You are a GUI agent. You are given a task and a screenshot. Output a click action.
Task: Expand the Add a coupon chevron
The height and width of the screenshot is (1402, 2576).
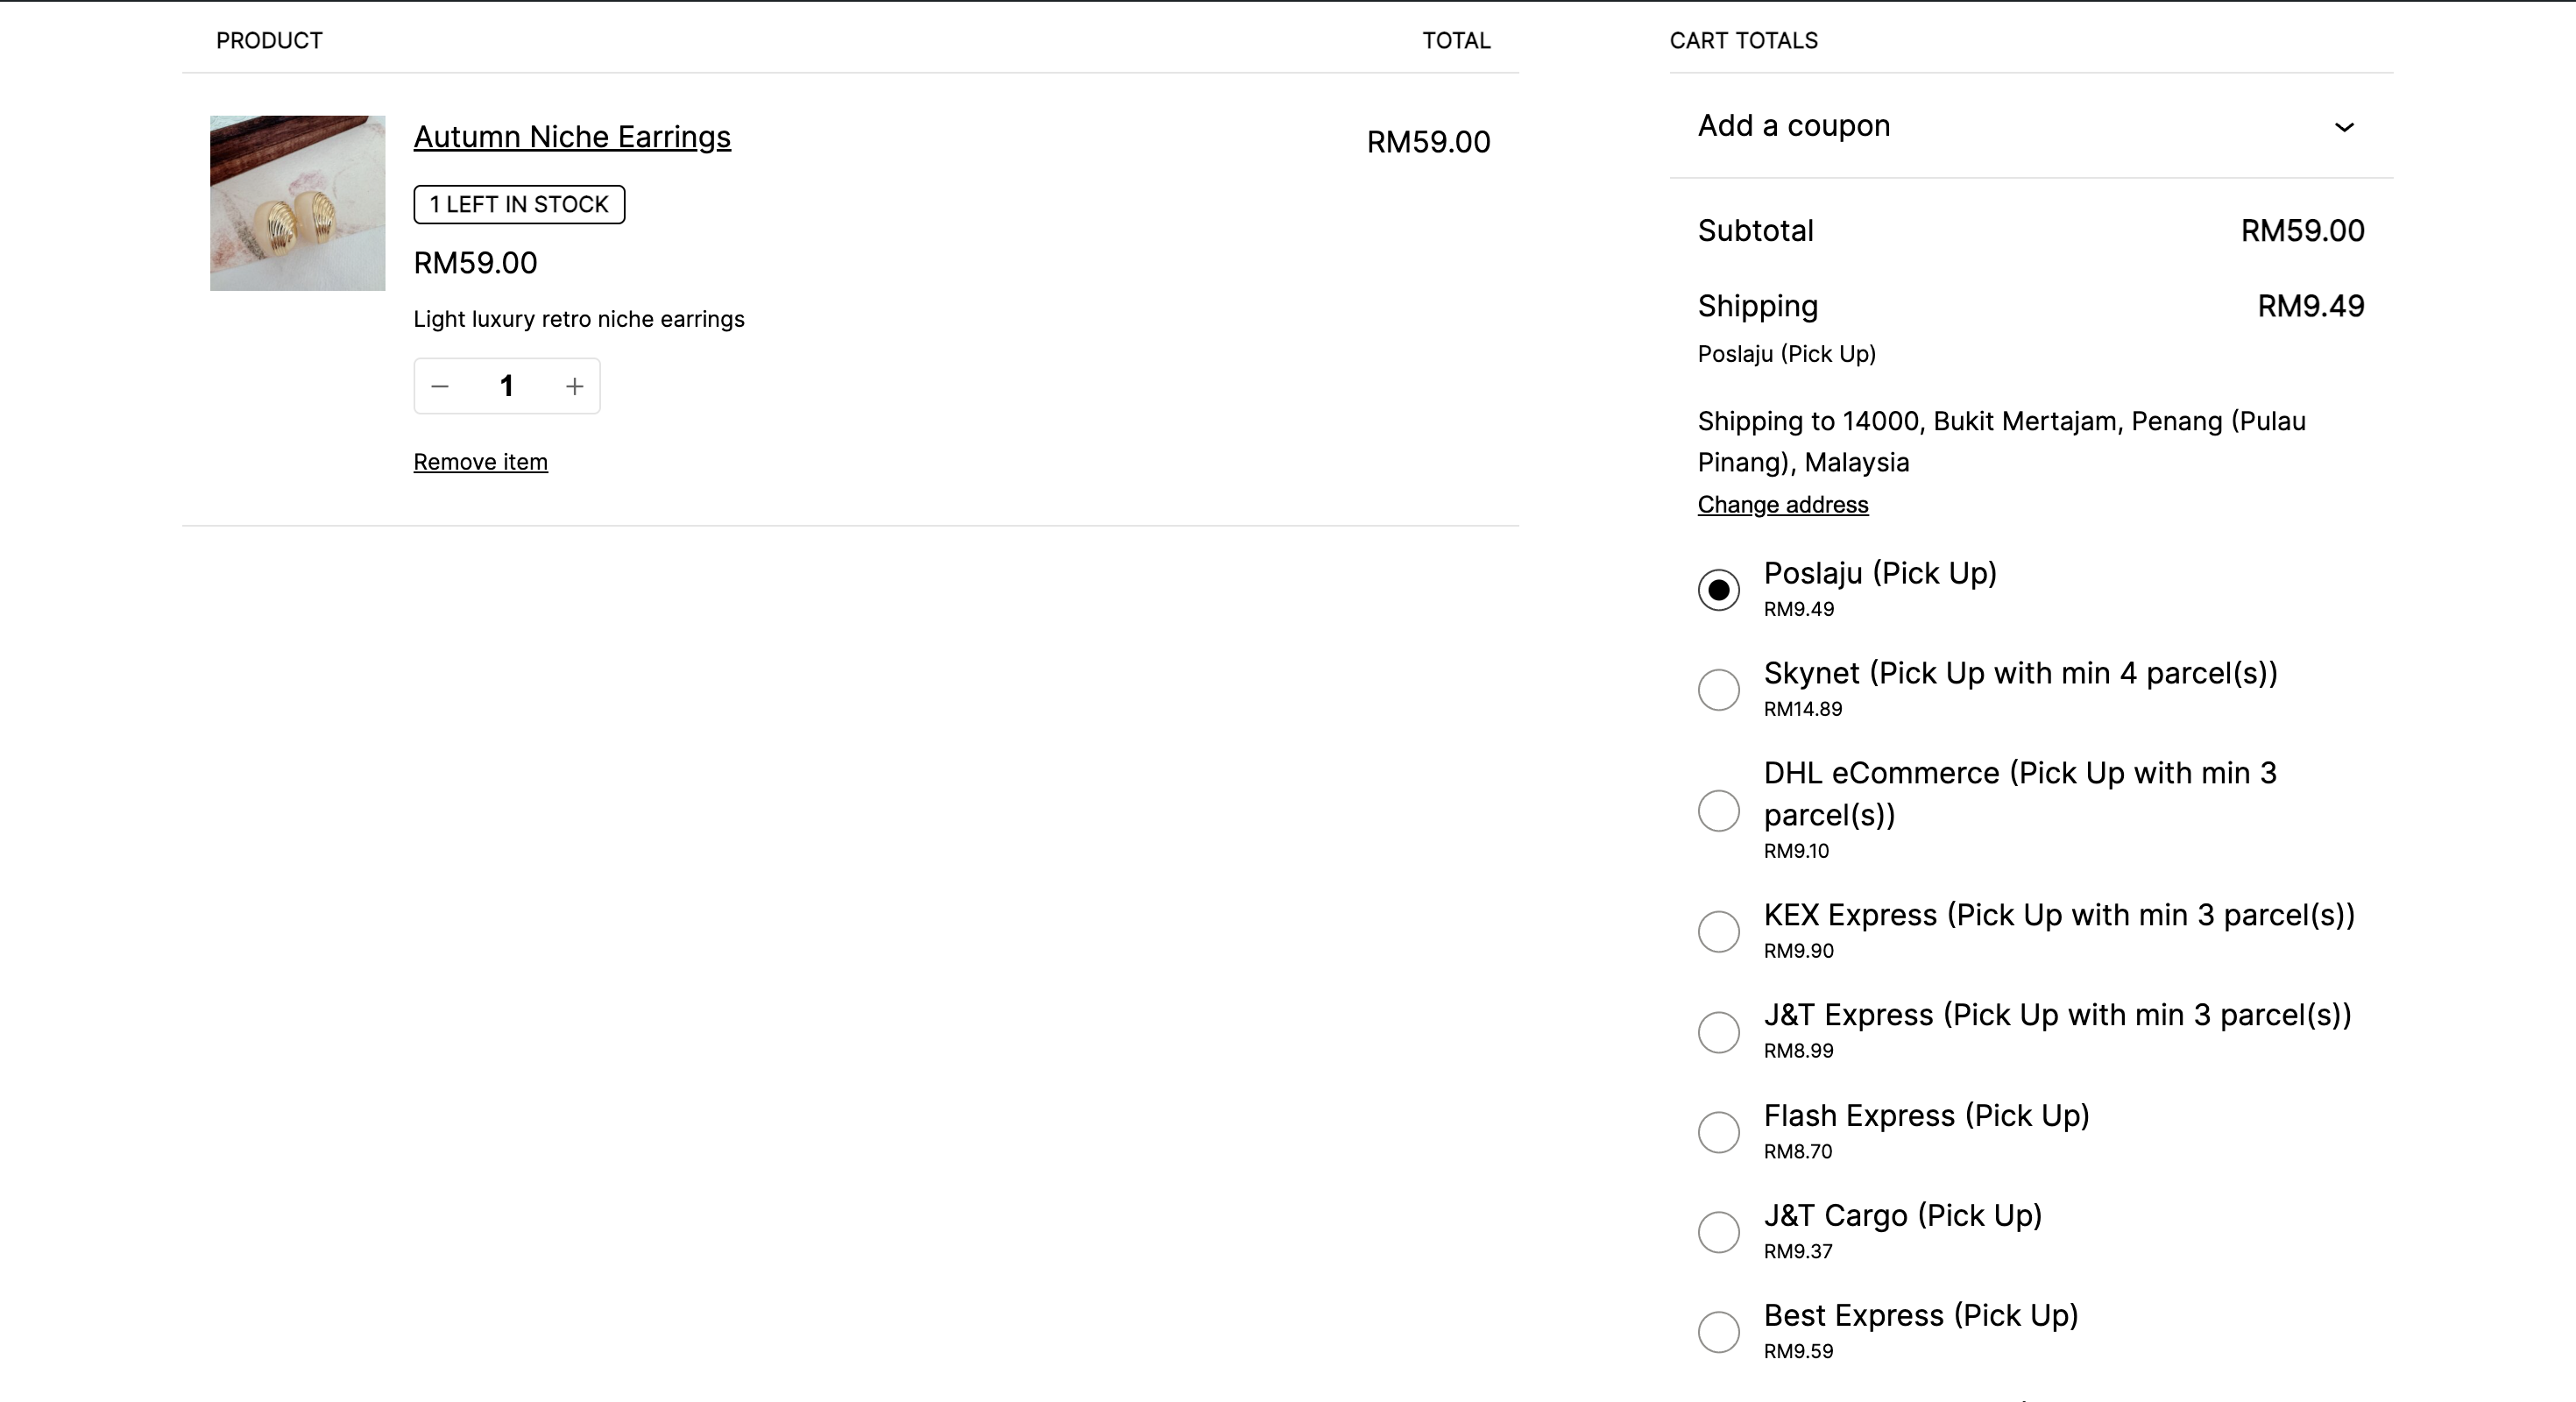tap(2343, 127)
